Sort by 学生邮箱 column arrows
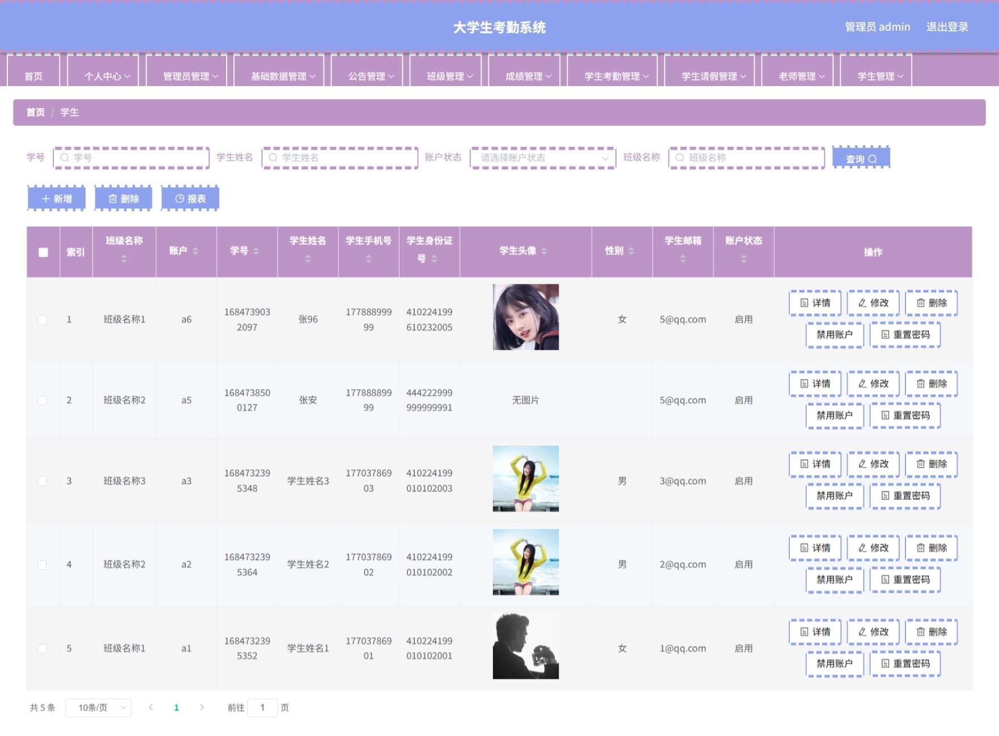 683,259
